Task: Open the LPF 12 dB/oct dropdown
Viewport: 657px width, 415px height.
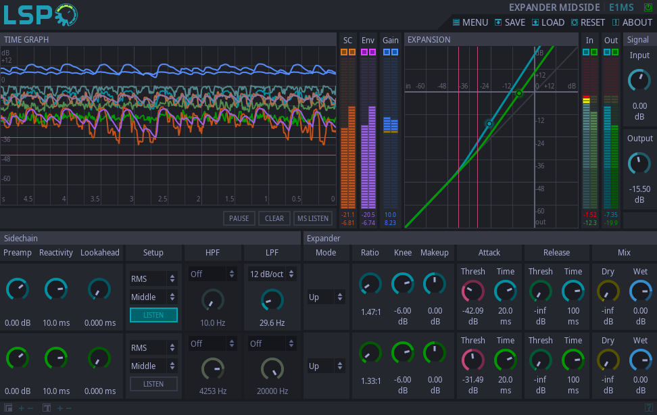Action: 272,274
